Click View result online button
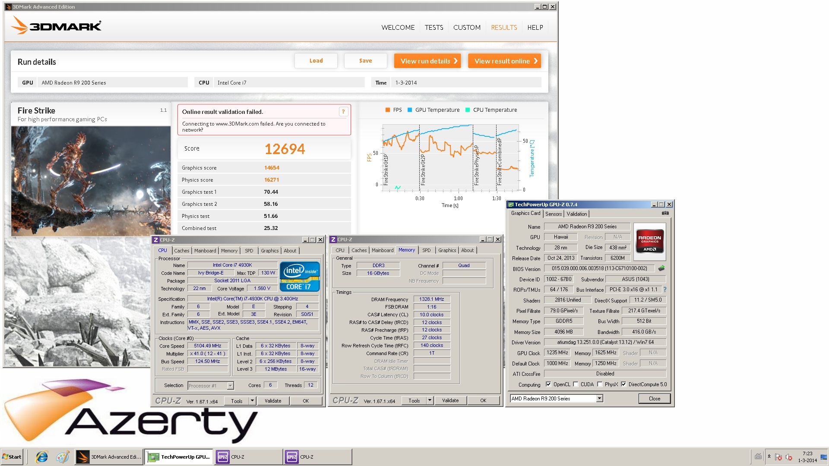Image resolution: width=829 pixels, height=466 pixels. click(x=504, y=61)
